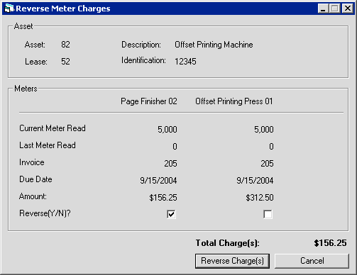Check Reverse for Offset Printing Press 01

click(x=268, y=214)
